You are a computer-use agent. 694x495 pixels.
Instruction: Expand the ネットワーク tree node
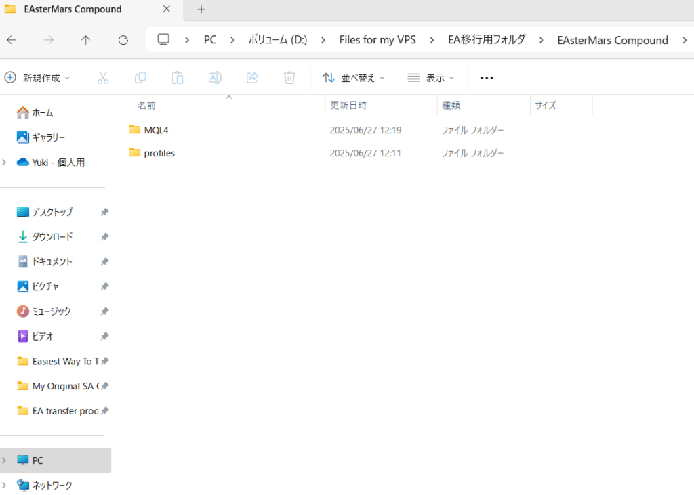click(5, 485)
